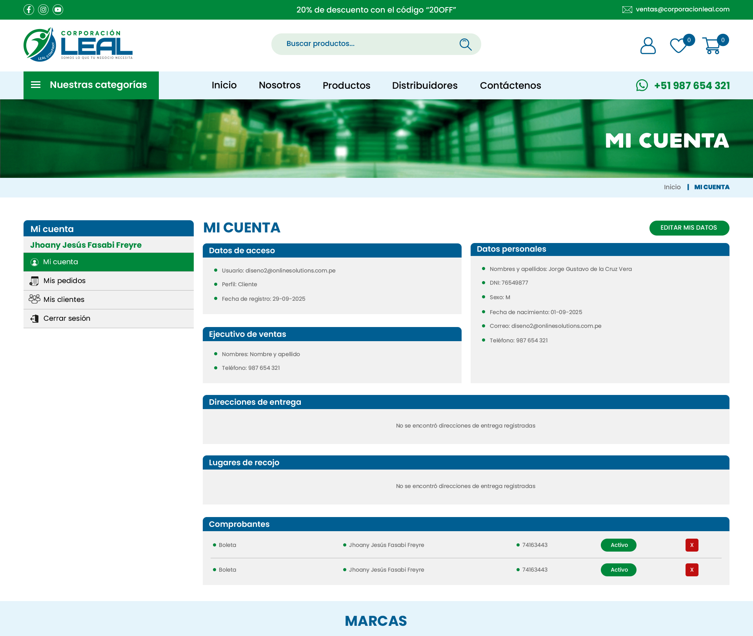
Task: Click the WhatsApp phone icon
Action: pyautogui.click(x=642, y=85)
